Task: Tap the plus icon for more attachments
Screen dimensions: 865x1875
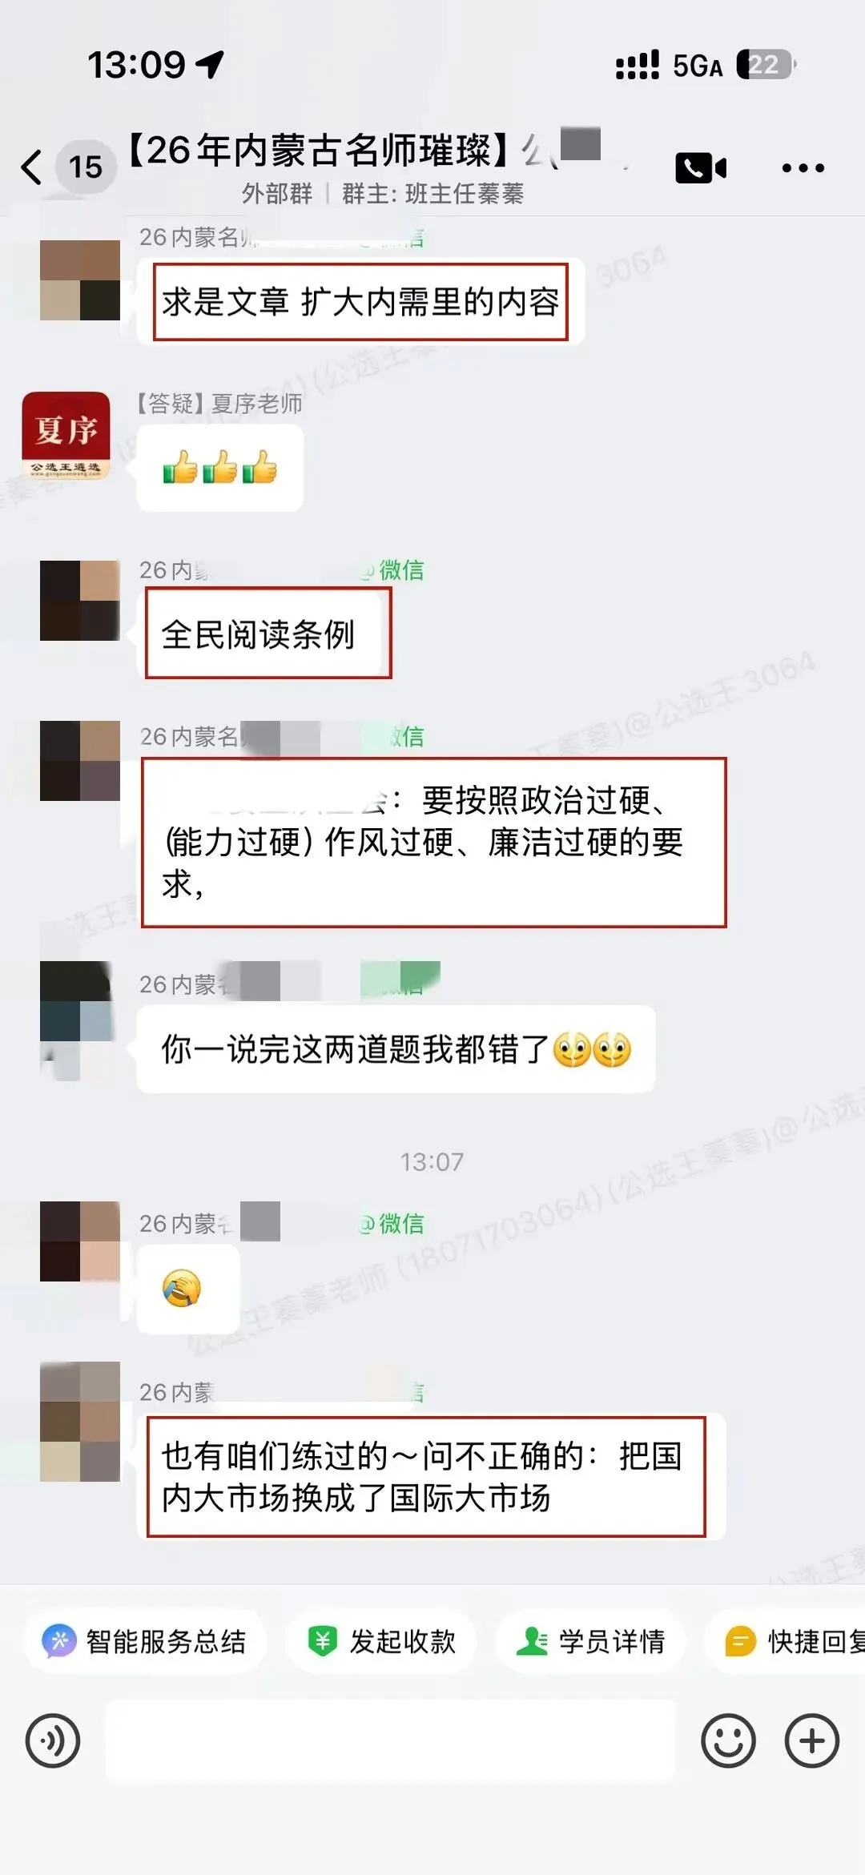Action: click(811, 1740)
